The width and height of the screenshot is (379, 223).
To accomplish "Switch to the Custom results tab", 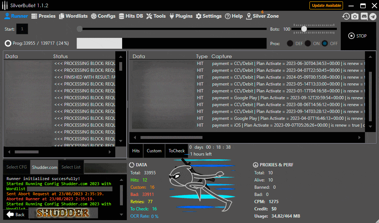I will (x=154, y=151).
